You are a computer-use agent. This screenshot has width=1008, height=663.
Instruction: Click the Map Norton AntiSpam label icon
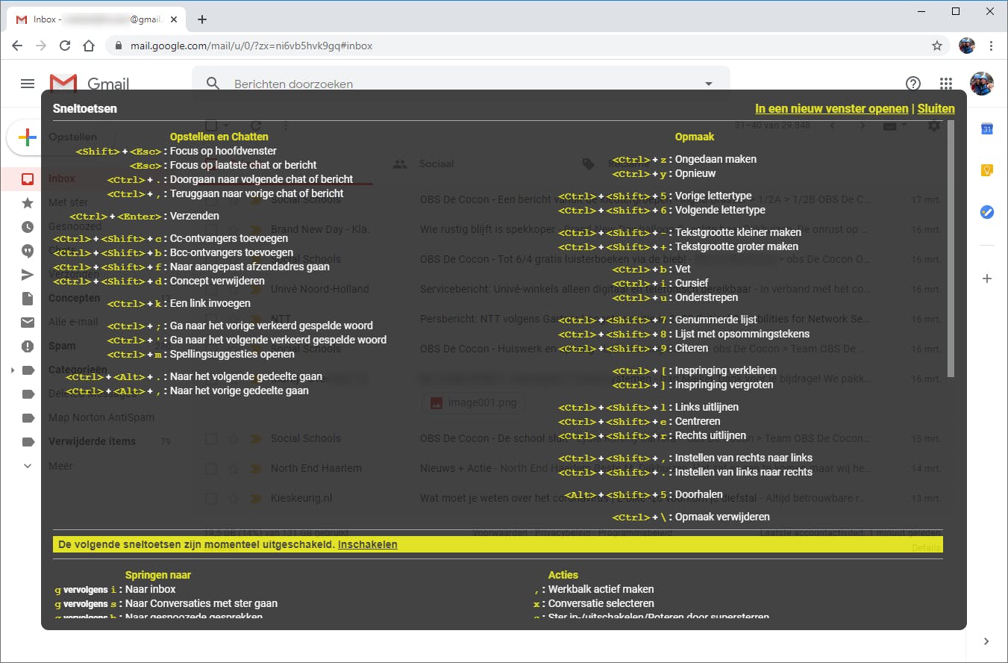pyautogui.click(x=28, y=417)
